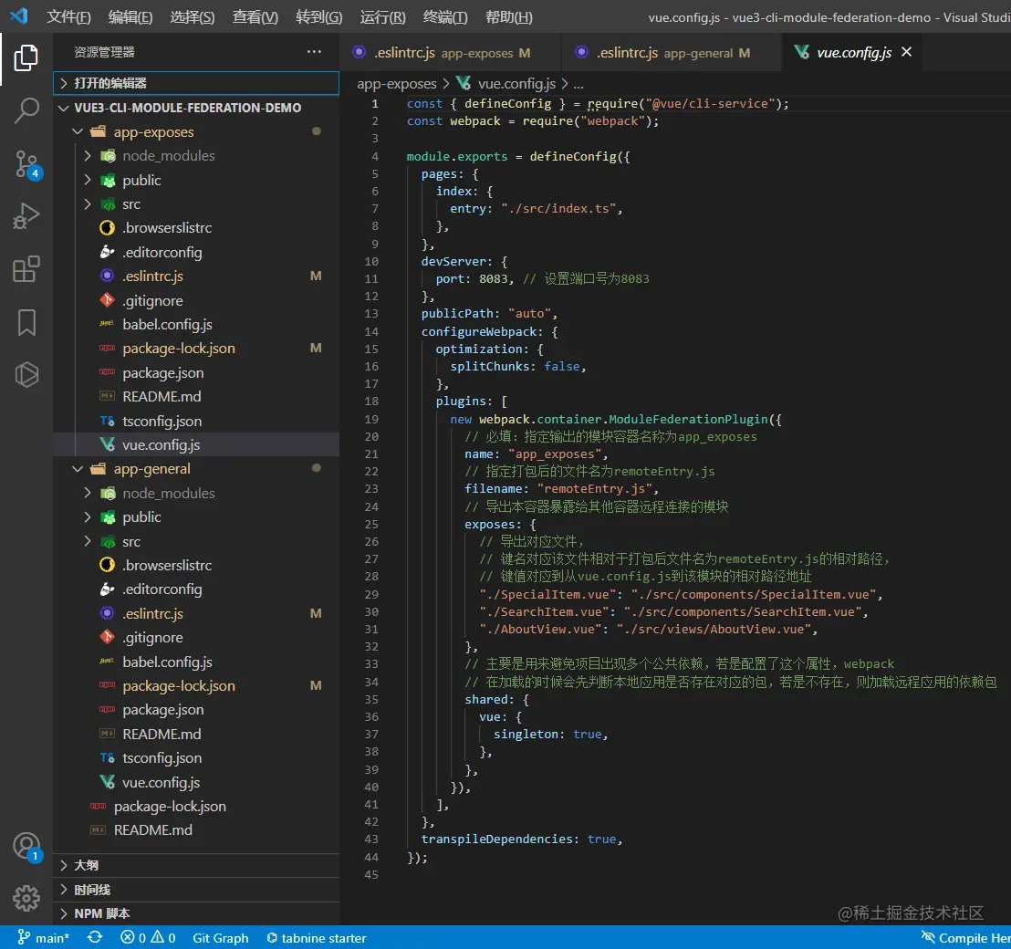
Task: Open the Search view in activity bar
Action: pyautogui.click(x=26, y=111)
